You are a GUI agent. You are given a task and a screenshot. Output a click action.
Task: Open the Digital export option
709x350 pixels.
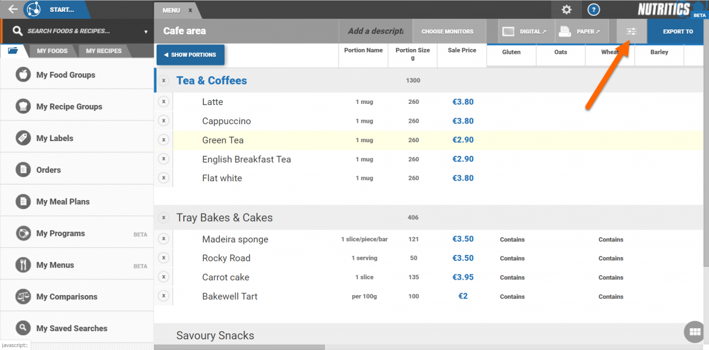tap(524, 32)
